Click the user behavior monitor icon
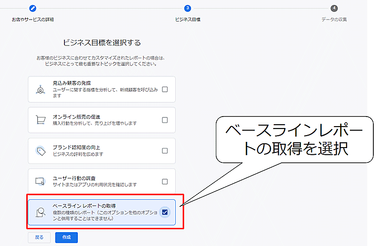Viewport: 382px width, 246px height. 41,182
